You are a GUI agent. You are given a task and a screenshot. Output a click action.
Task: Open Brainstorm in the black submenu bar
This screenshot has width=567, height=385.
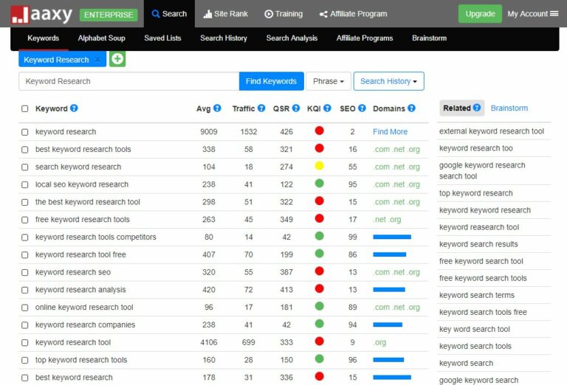pyautogui.click(x=429, y=38)
